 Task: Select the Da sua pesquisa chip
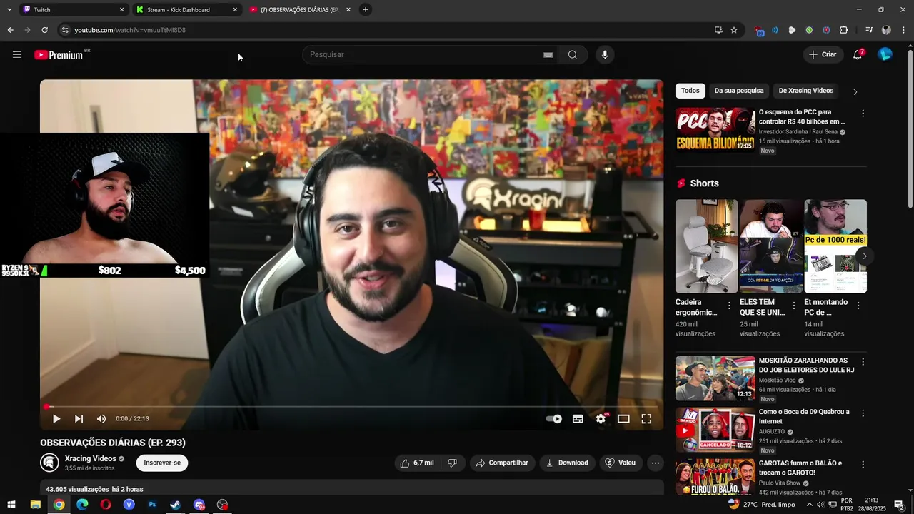(x=739, y=91)
